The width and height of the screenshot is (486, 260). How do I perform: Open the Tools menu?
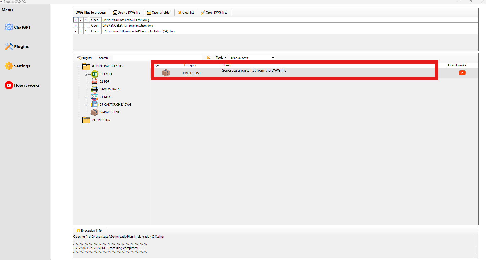[221, 58]
